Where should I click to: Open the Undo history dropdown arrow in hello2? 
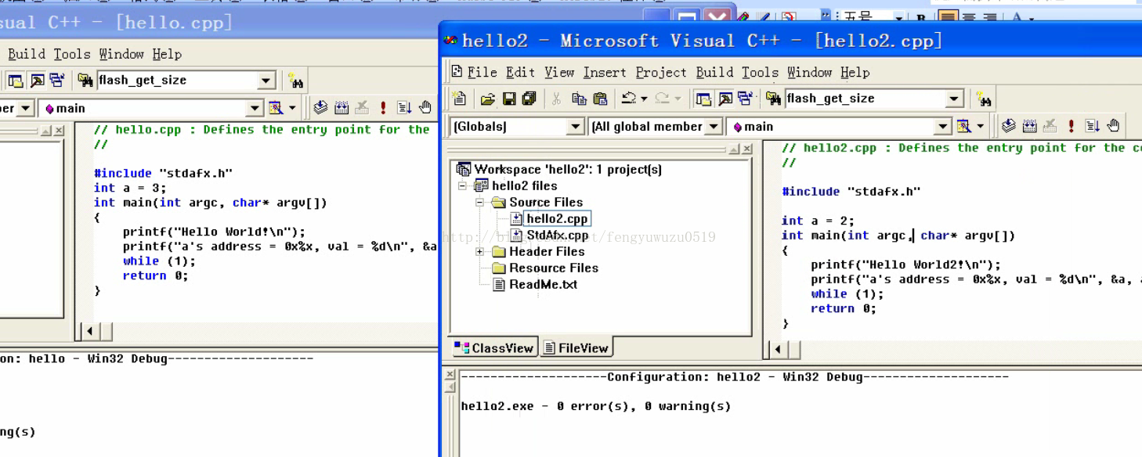click(644, 99)
